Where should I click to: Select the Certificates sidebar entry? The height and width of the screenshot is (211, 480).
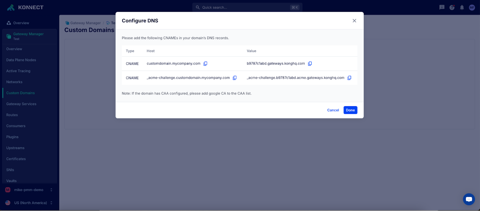pos(16,159)
